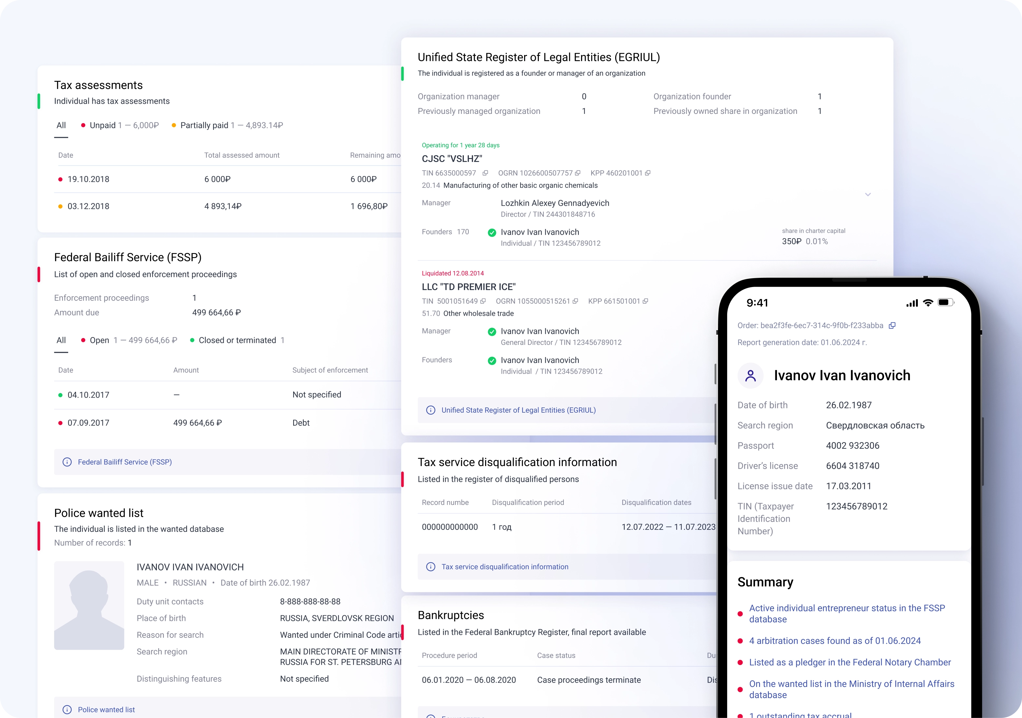Switch to the All tab in Tax assessments
1022x718 pixels.
click(61, 125)
